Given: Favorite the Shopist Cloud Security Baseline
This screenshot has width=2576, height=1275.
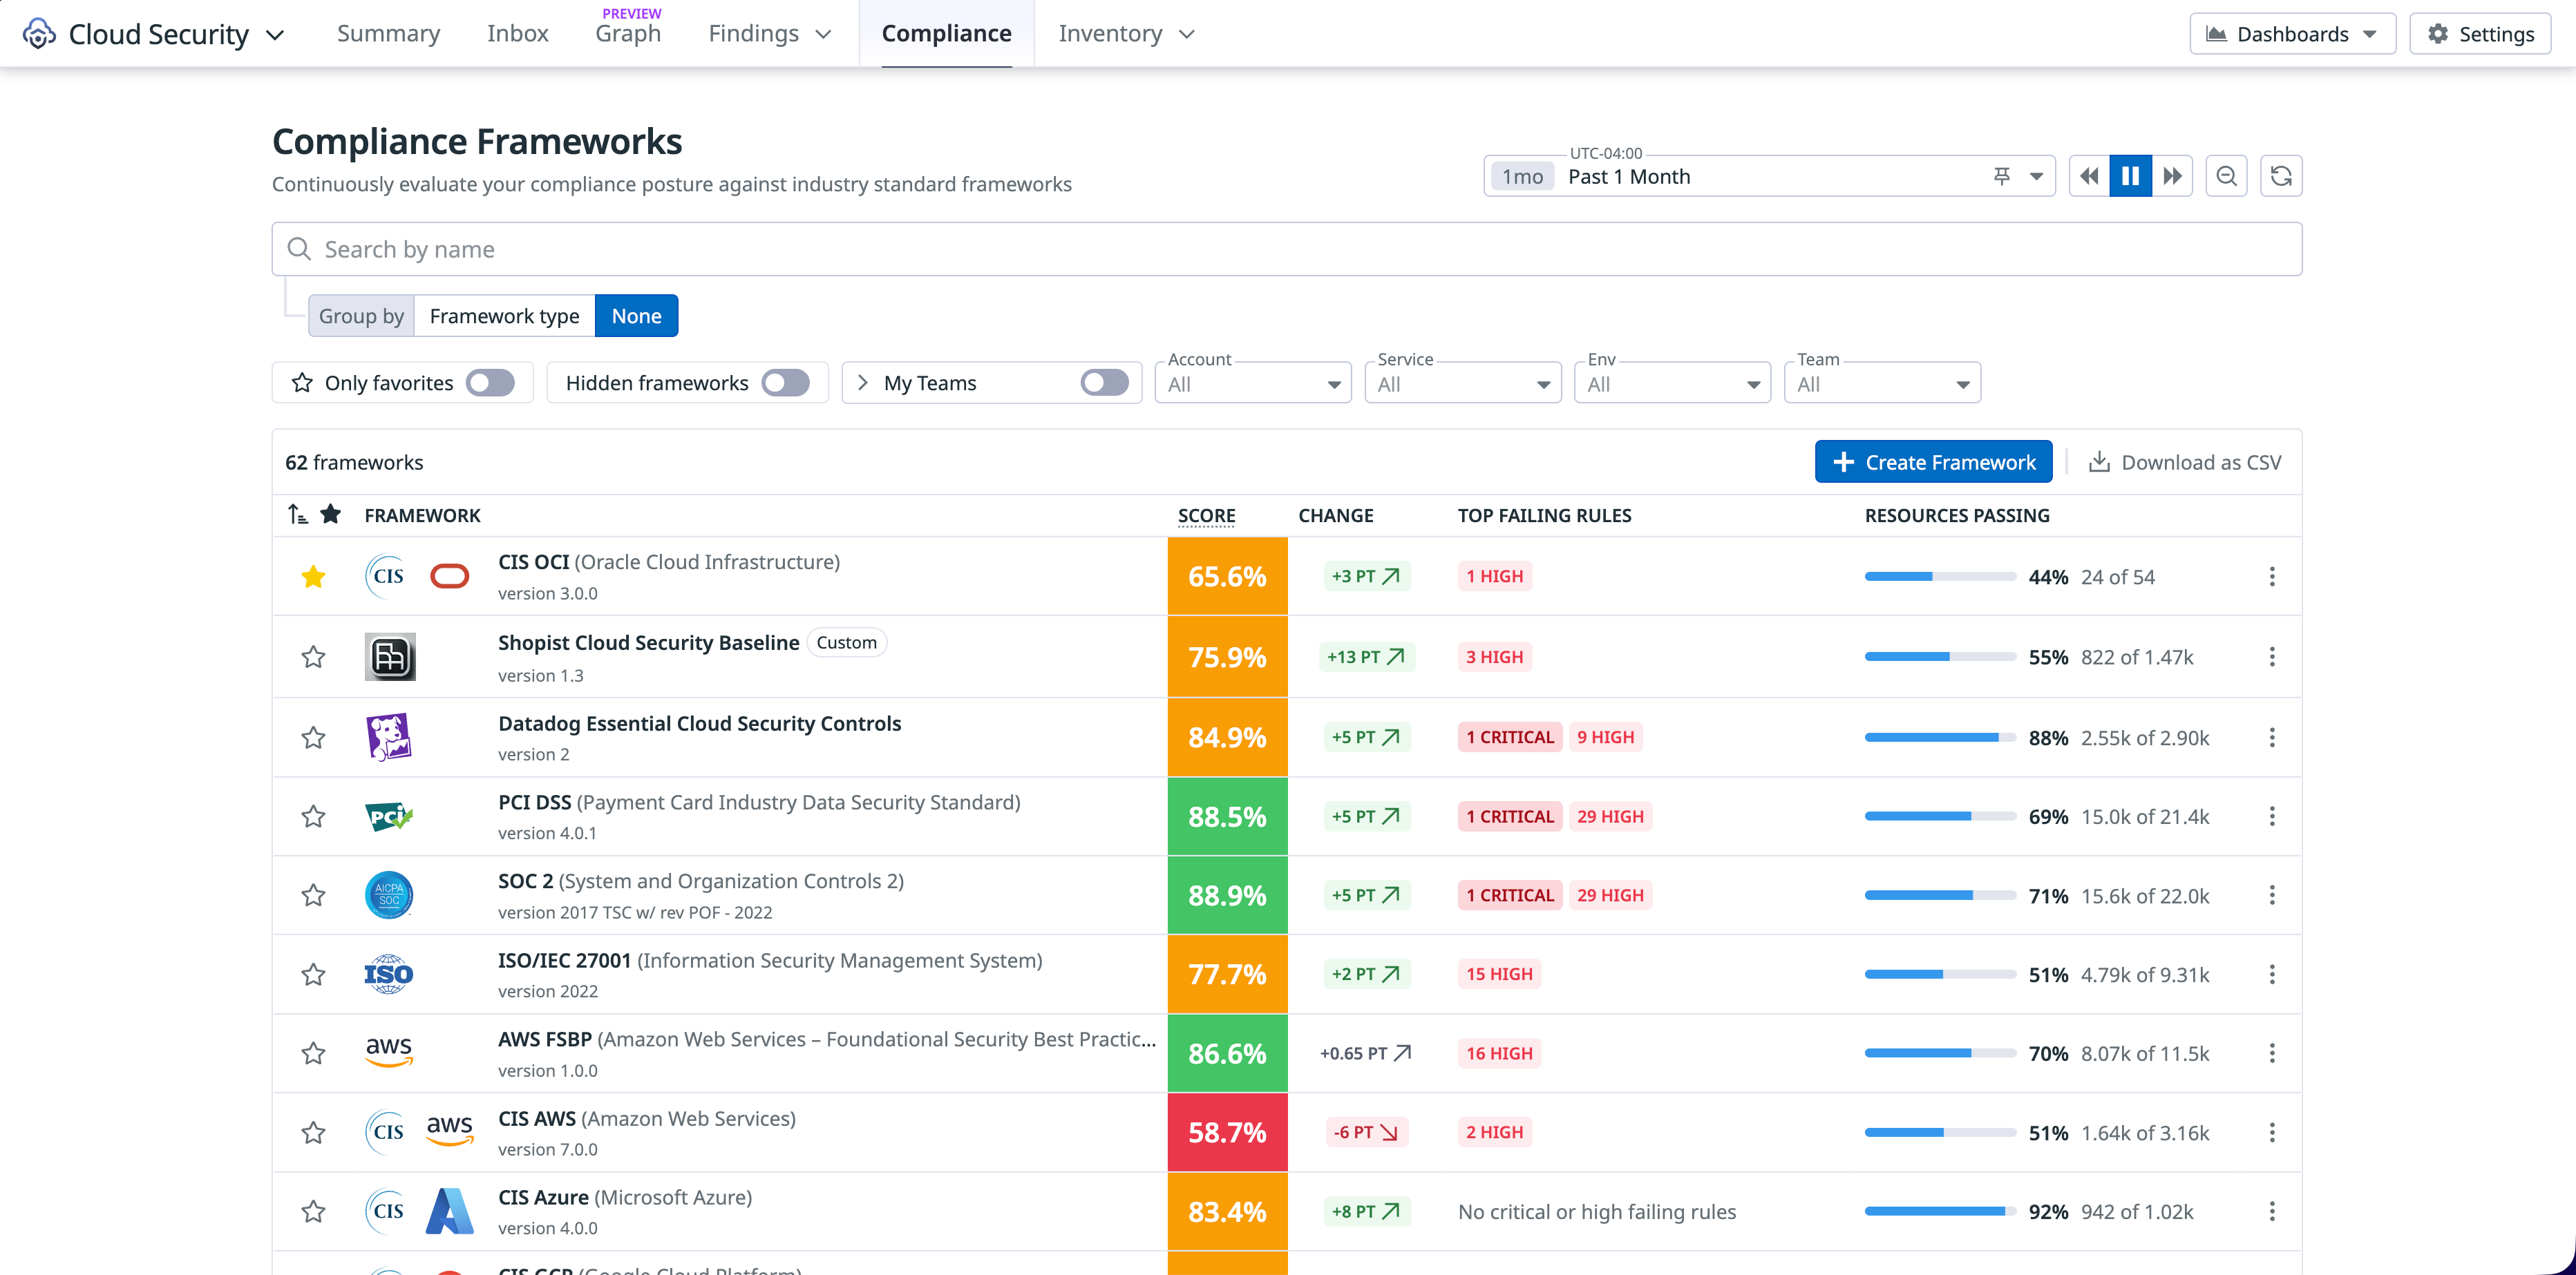Looking at the screenshot, I should click(313, 656).
